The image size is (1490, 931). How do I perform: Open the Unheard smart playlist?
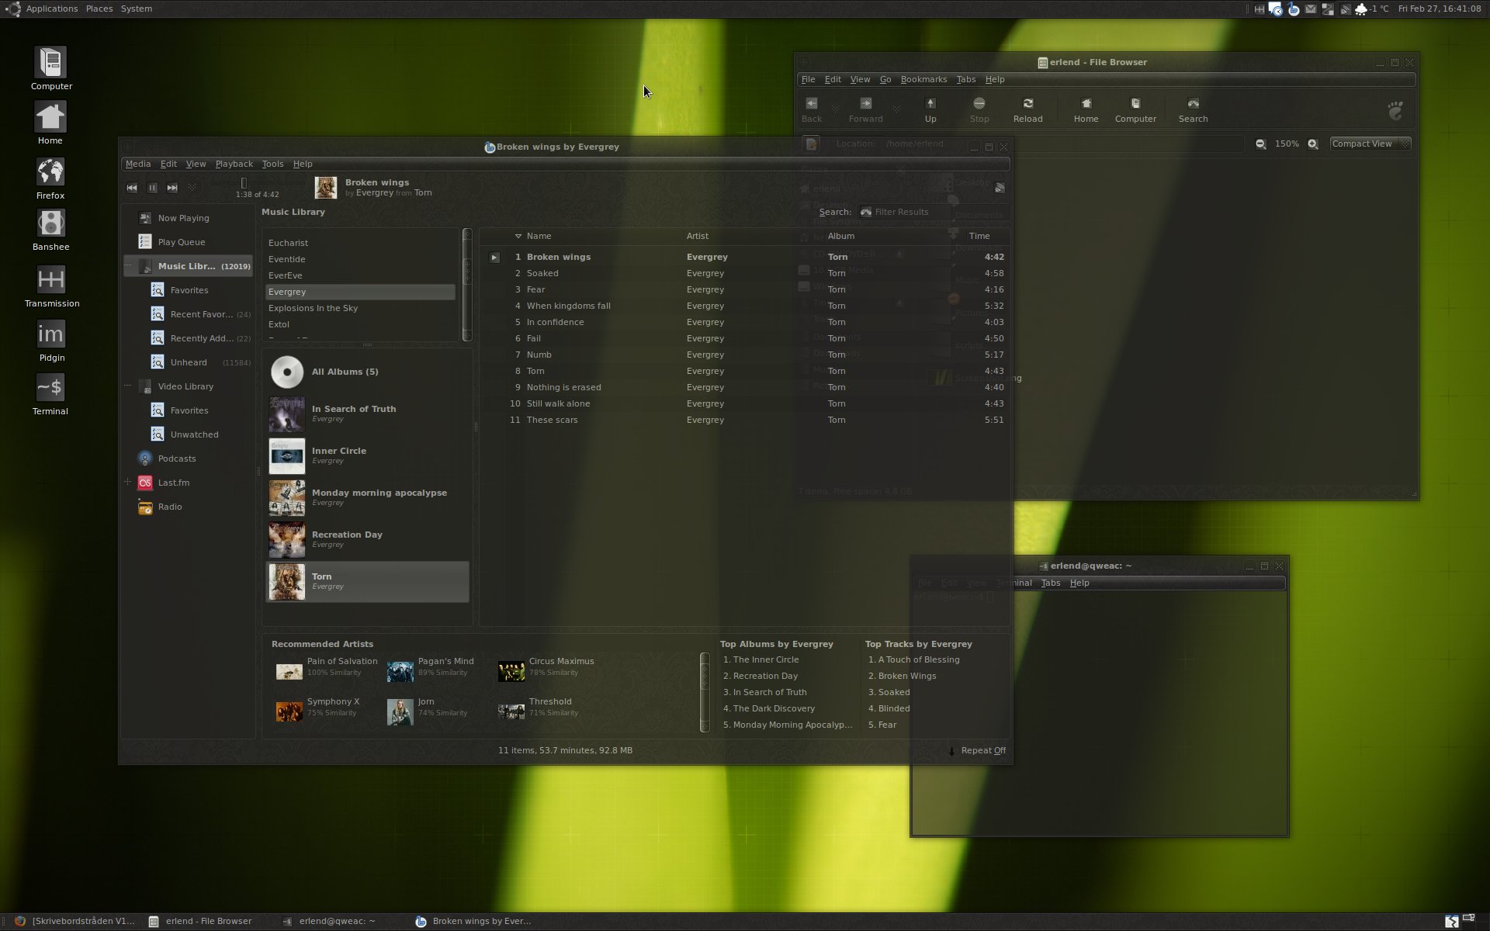point(189,362)
